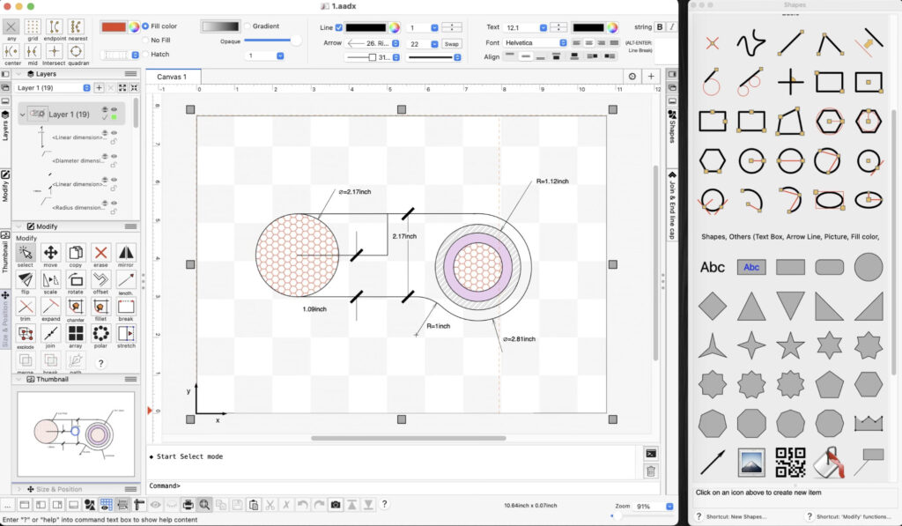The image size is (902, 526).
Task: Select the center snap icon
Action: click(x=11, y=50)
